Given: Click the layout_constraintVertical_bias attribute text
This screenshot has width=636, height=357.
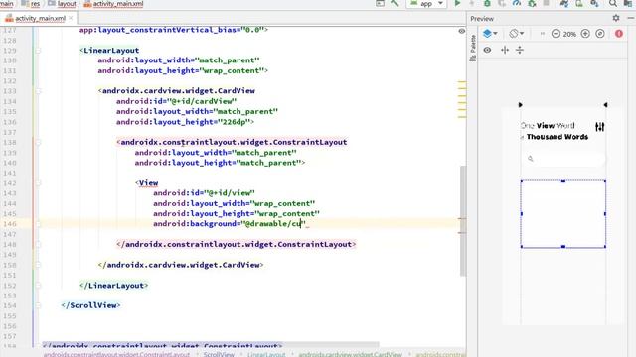Looking at the screenshot, I should (173, 30).
